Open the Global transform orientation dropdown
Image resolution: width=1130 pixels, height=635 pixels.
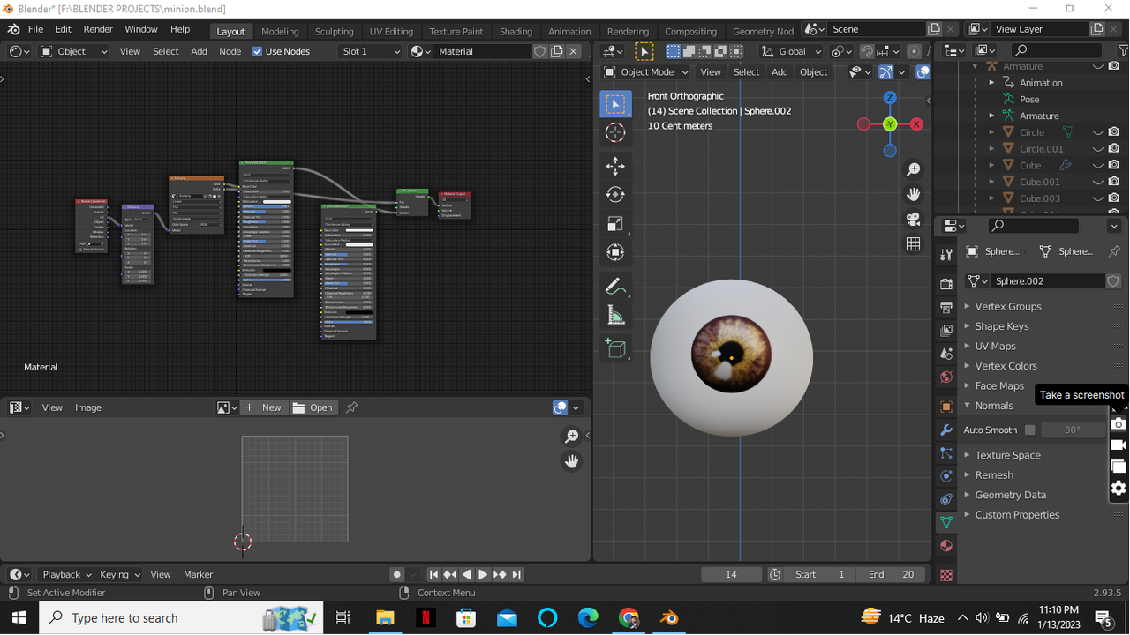point(792,51)
